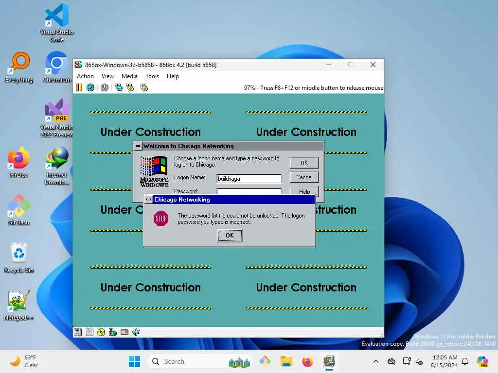Open the notification bell in taskbar
This screenshot has height=373, width=498.
[465, 361]
